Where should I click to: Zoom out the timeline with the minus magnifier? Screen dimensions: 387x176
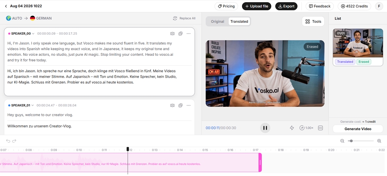(342, 141)
